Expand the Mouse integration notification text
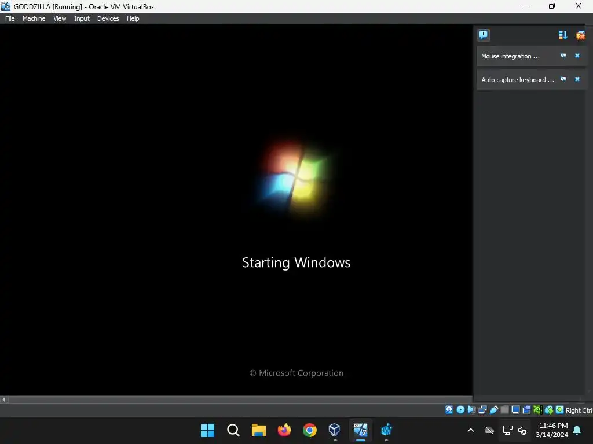593x444 pixels. [x=510, y=56]
